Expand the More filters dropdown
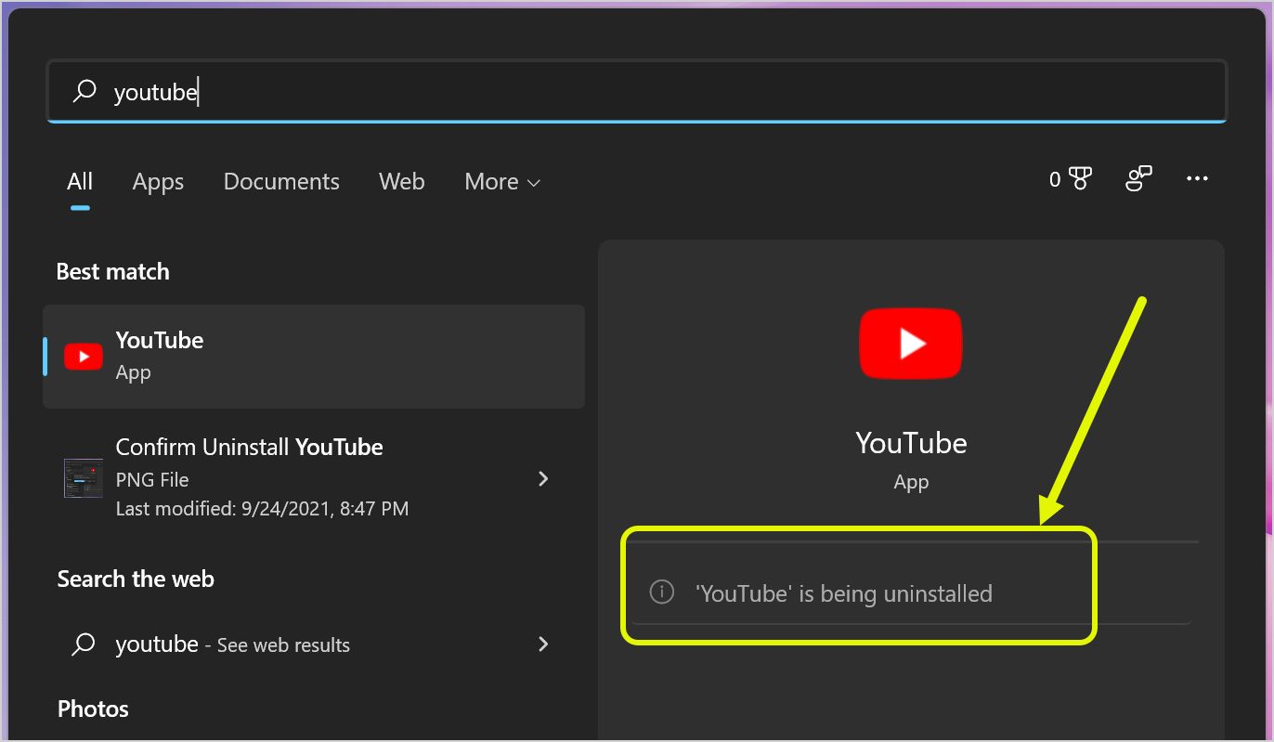This screenshot has width=1274, height=742. (x=501, y=182)
